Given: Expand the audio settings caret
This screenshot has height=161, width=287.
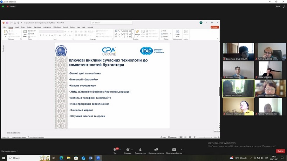Looking at the screenshot, I should point(18,151).
